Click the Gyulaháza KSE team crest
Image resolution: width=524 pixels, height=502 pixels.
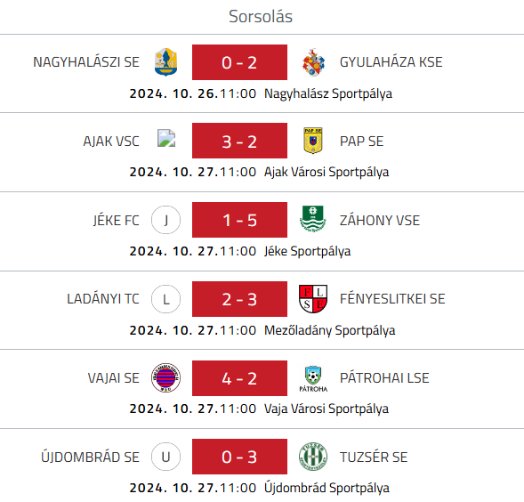point(313,62)
